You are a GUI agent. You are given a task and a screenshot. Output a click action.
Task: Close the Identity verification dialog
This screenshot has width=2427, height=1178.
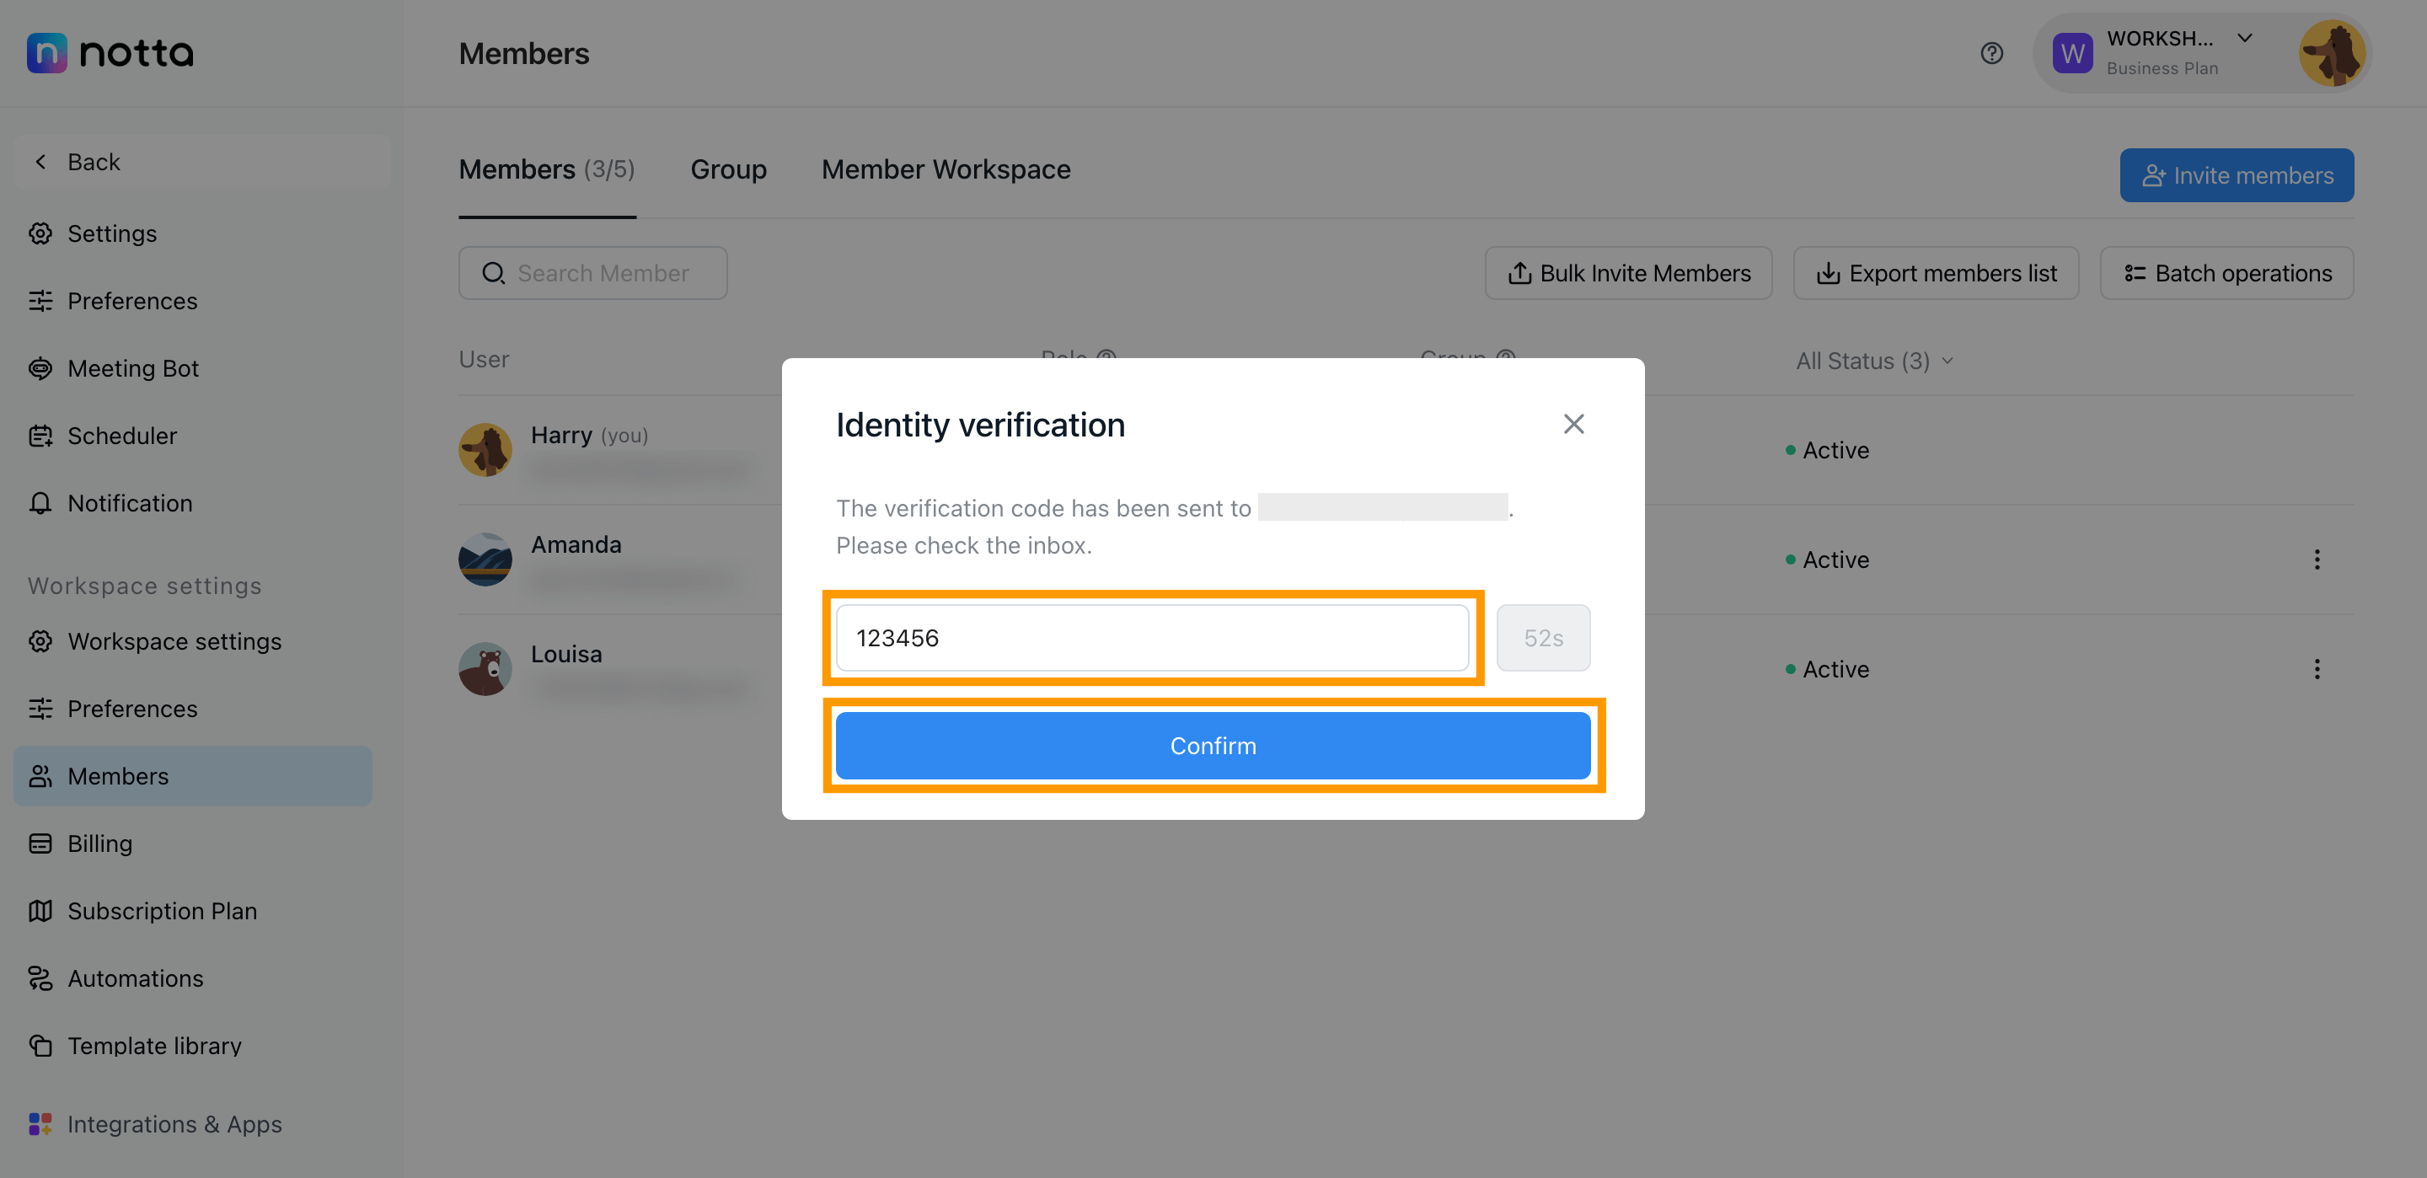coord(1573,424)
